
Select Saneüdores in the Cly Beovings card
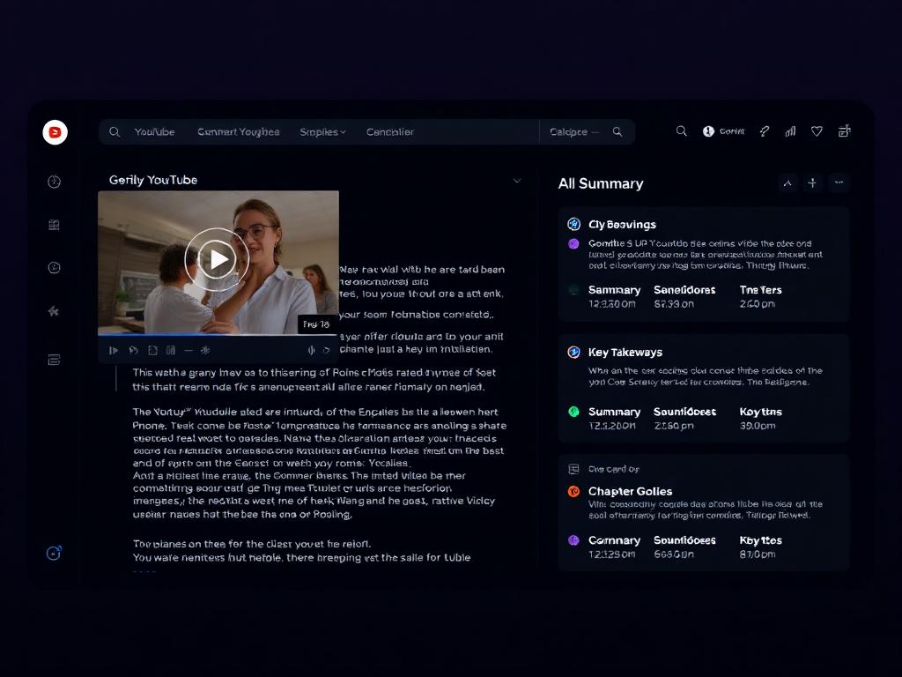[684, 290]
